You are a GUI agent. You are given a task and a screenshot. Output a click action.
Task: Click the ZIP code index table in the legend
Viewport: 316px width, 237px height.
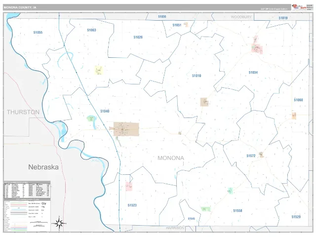27,190
